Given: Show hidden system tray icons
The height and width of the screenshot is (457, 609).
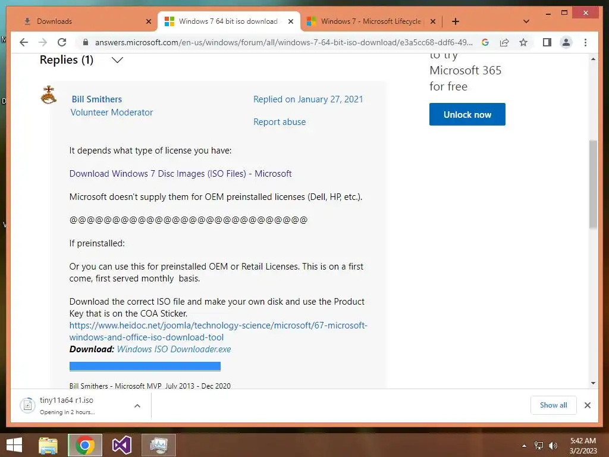Looking at the screenshot, I should pyautogui.click(x=524, y=446).
